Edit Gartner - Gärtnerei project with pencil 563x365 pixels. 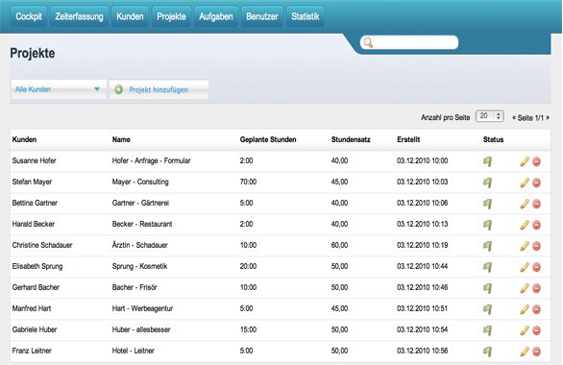525,204
